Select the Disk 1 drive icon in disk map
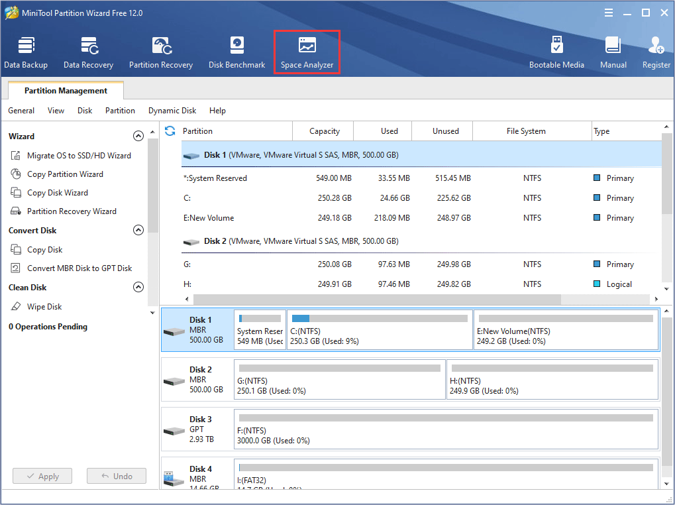675x505 pixels. pyautogui.click(x=174, y=331)
